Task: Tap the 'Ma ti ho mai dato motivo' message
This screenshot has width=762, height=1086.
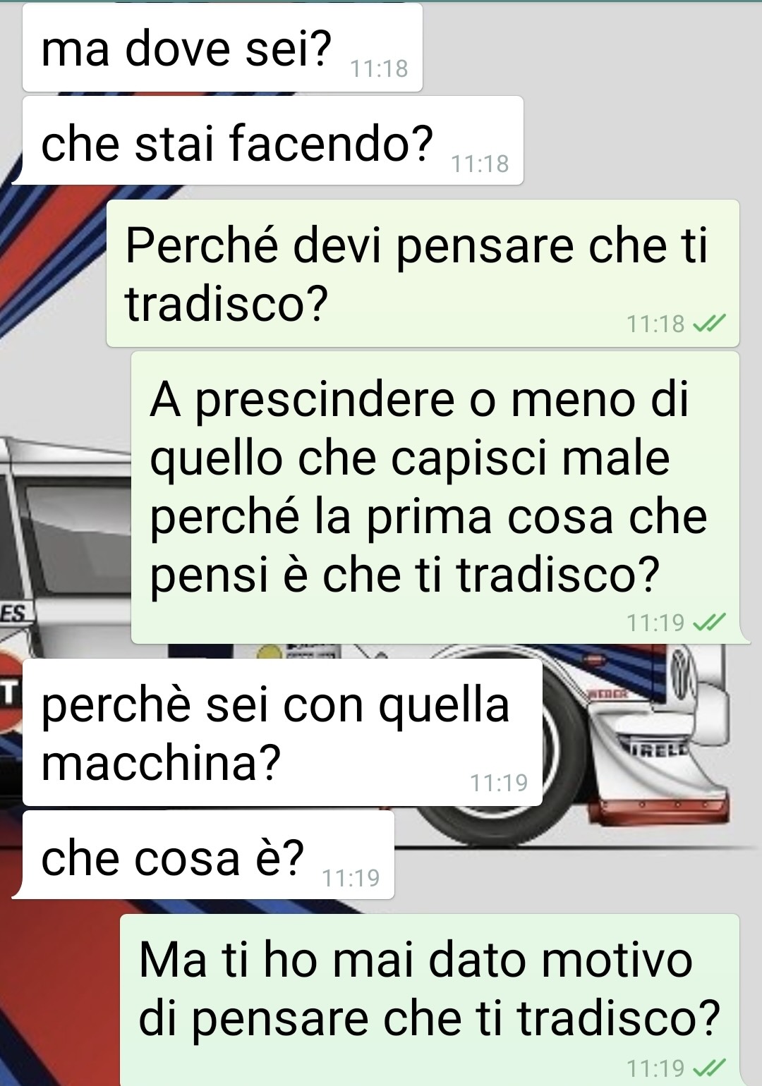Action: (430, 1000)
